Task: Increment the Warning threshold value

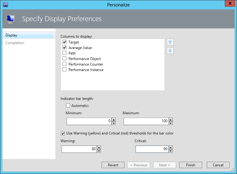Action: click(98, 148)
